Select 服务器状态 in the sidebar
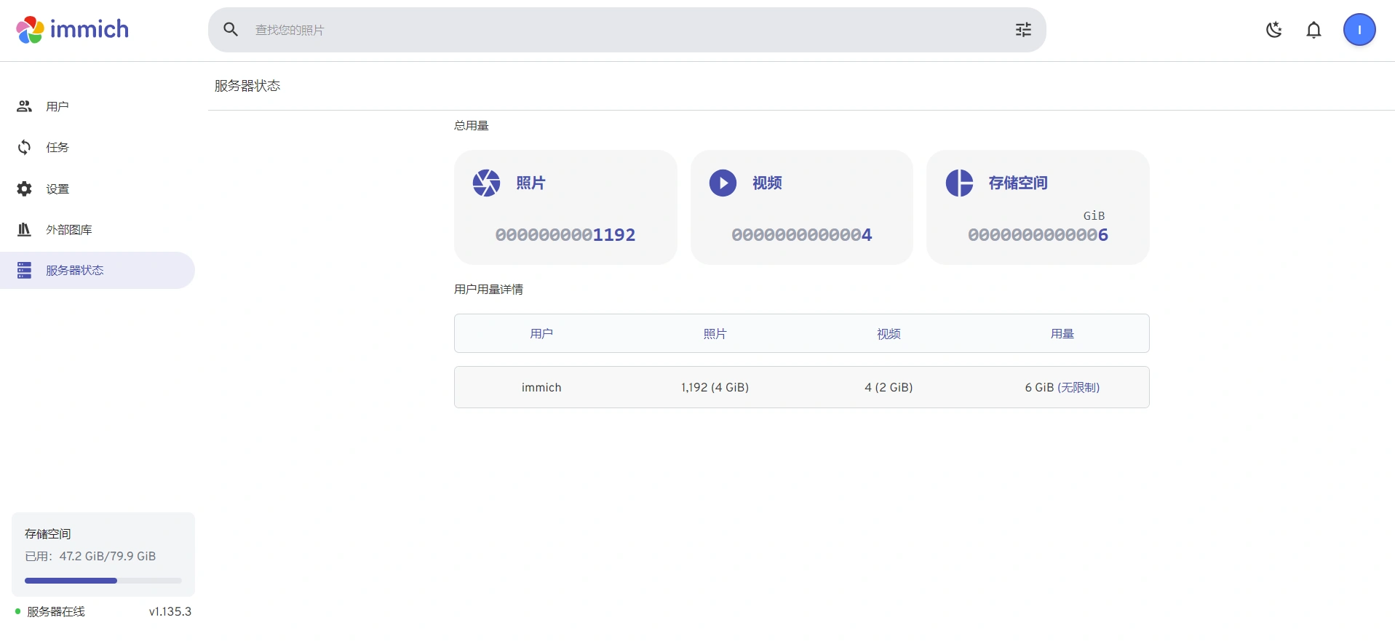1395x644 pixels. tap(75, 271)
